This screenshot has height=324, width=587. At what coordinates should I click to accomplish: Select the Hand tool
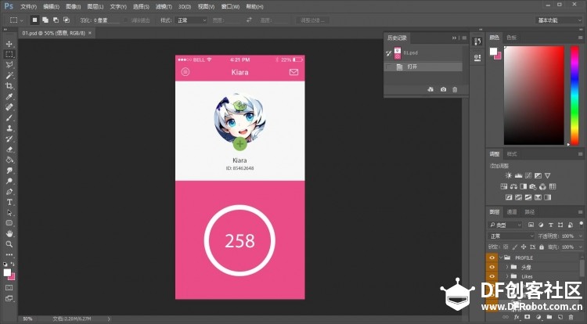pos(9,233)
